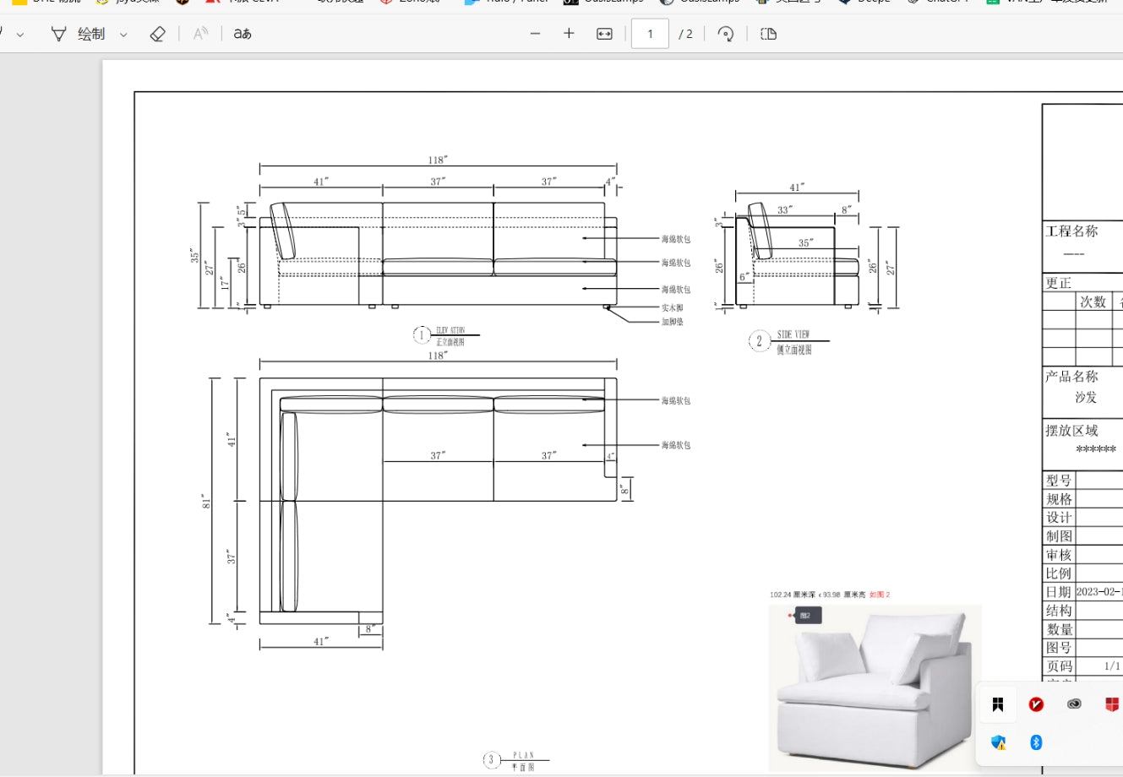Click the page number input field
The width and height of the screenshot is (1123, 777).
pos(649,34)
